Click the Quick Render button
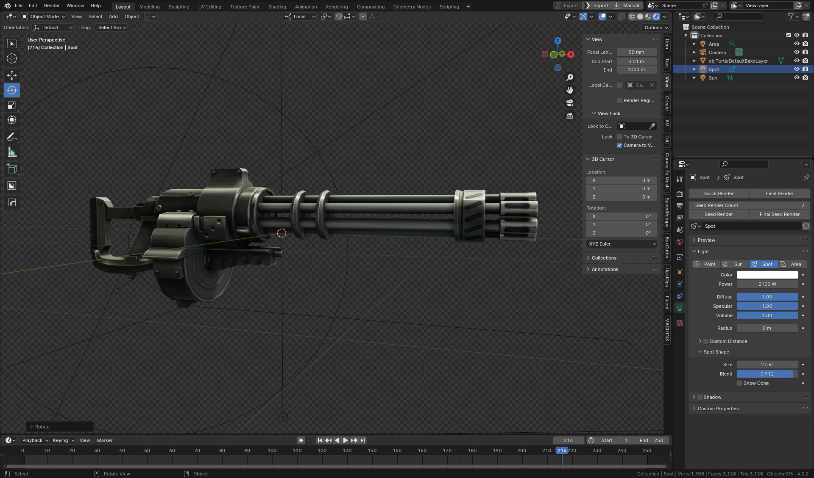The width and height of the screenshot is (814, 478). [x=719, y=193]
